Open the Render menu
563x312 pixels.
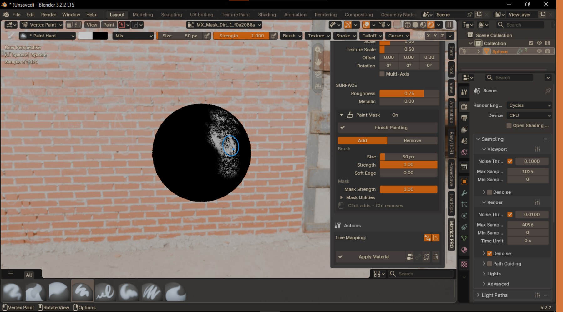[x=48, y=15]
